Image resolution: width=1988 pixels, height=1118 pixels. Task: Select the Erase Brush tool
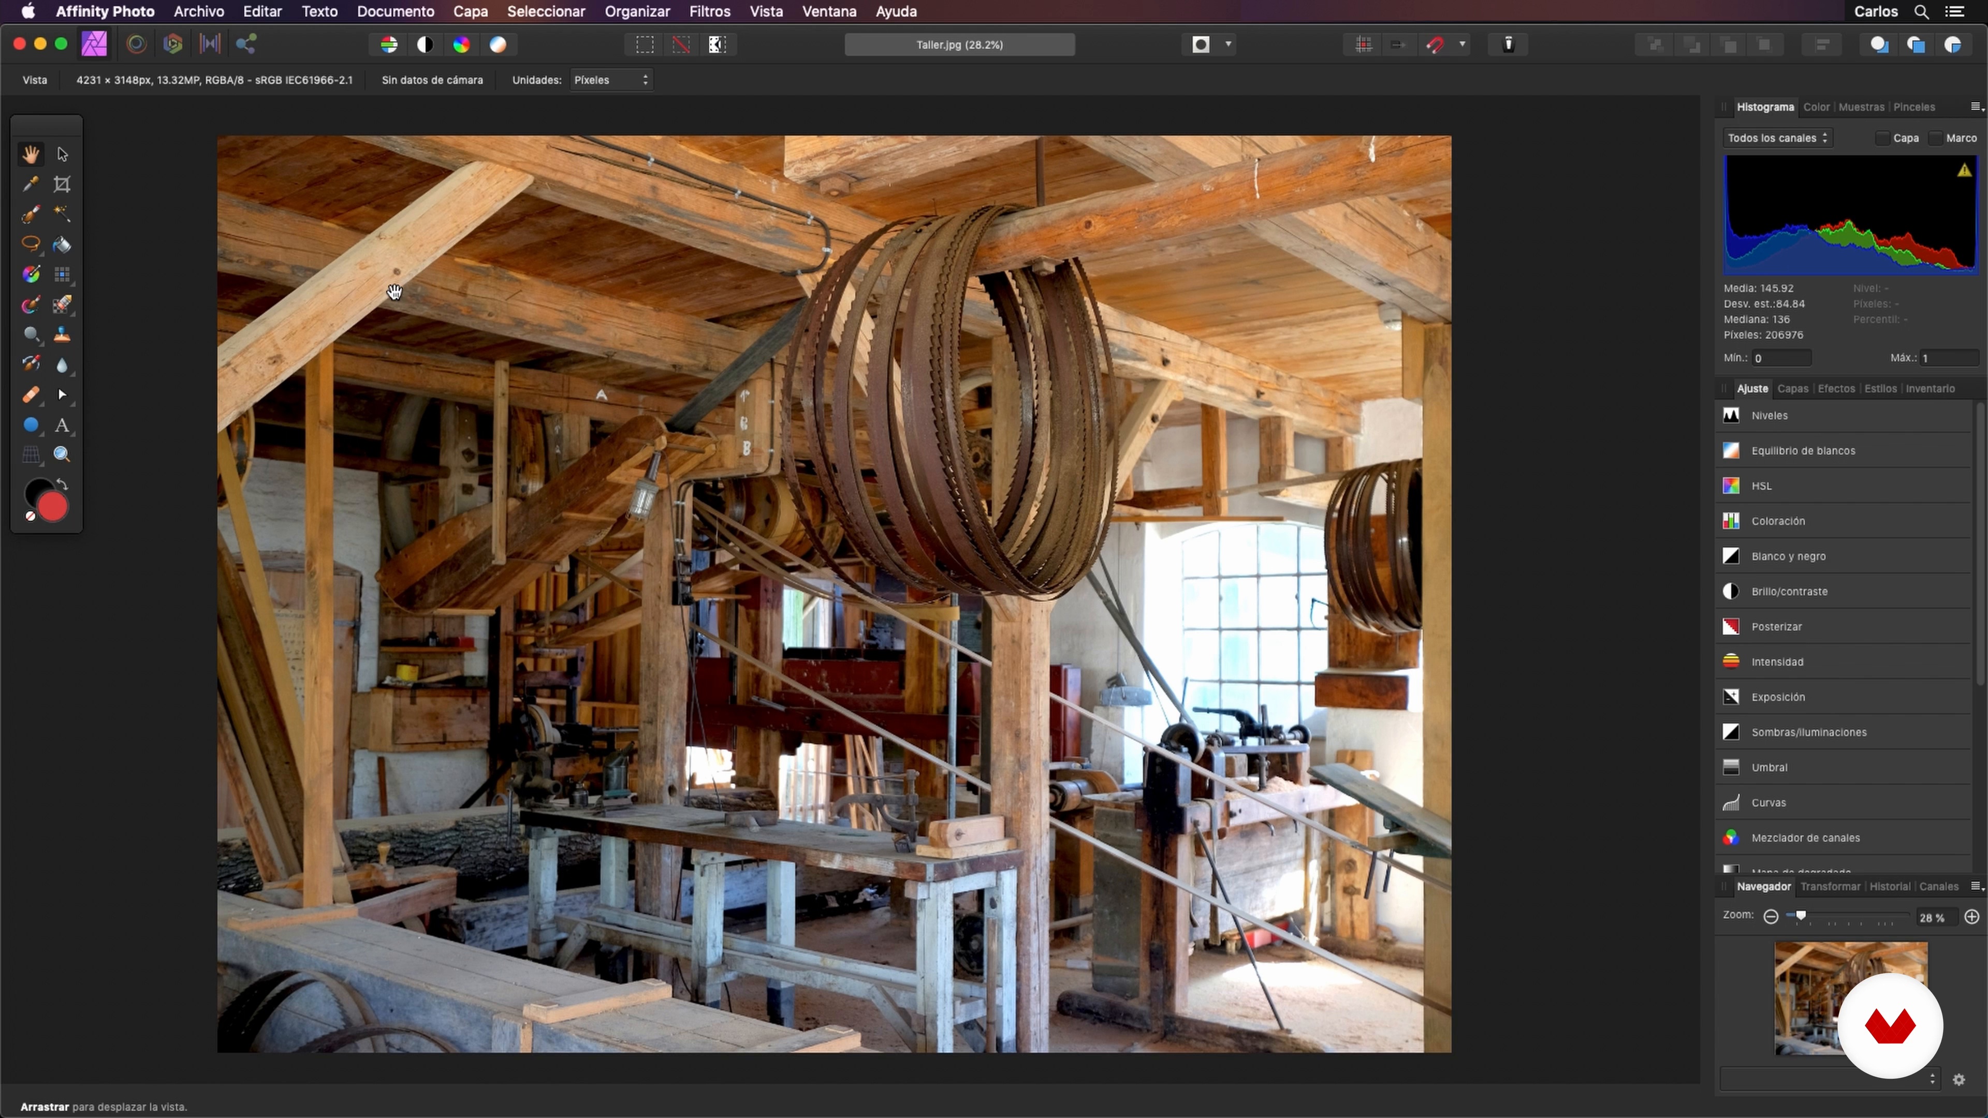pyautogui.click(x=63, y=305)
